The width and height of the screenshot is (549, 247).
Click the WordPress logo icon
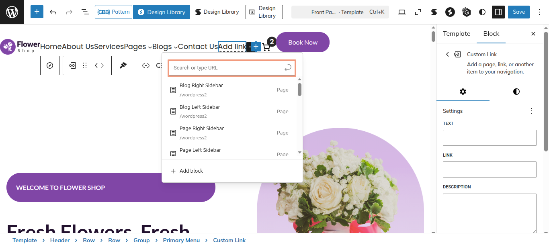tap(12, 12)
